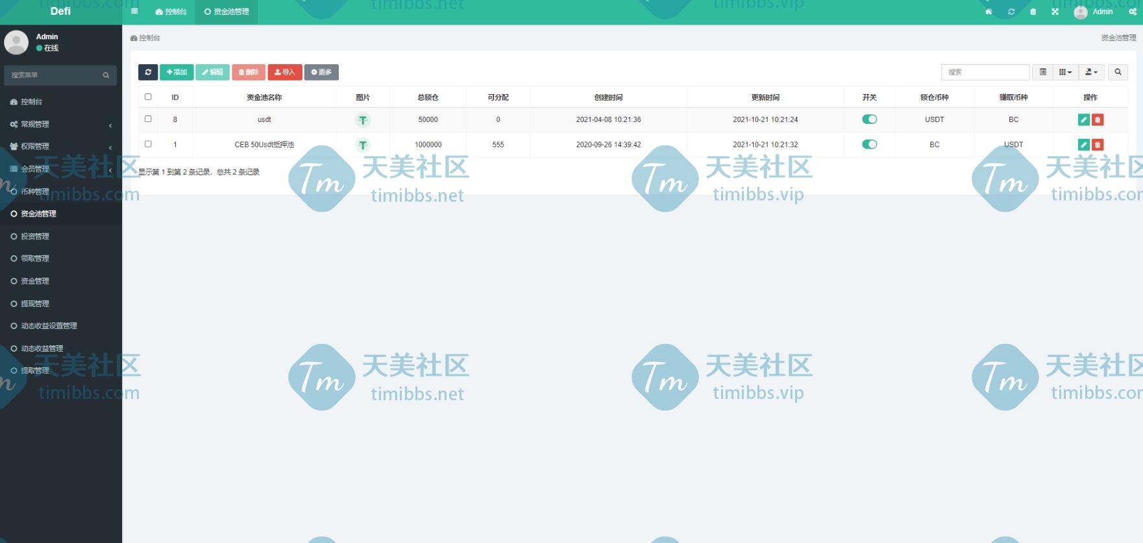Click the green 添加 button

pyautogui.click(x=177, y=72)
